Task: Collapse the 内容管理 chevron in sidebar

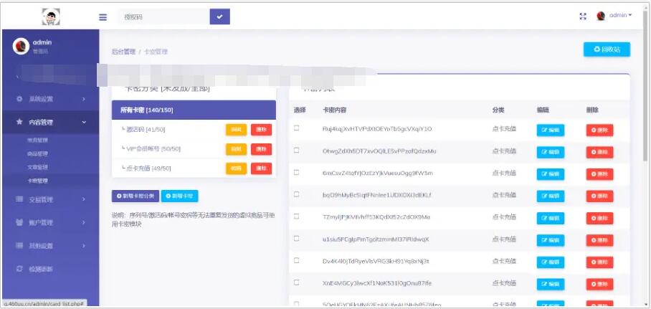Action: coord(83,122)
